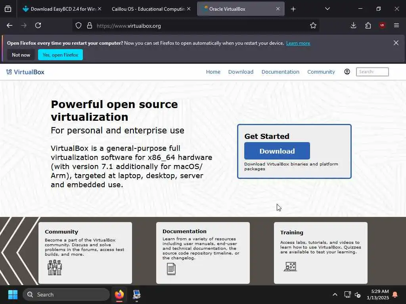Click Get Started heading text
Screen dimensions: 406x304
[x=267, y=136]
